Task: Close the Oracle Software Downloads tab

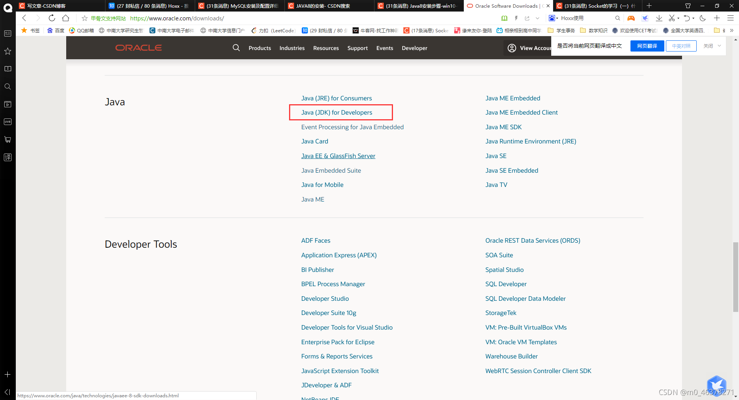Action: click(548, 6)
